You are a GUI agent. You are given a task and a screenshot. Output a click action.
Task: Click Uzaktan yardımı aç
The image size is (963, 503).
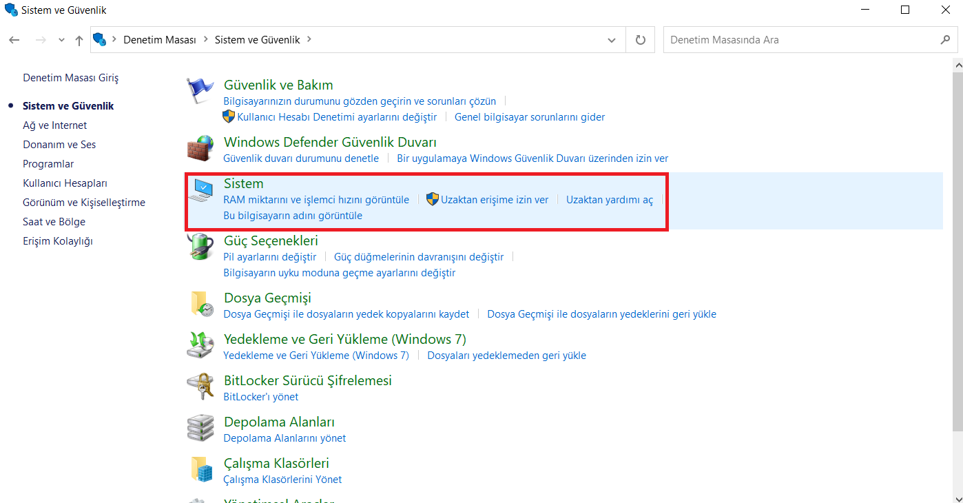pos(610,200)
